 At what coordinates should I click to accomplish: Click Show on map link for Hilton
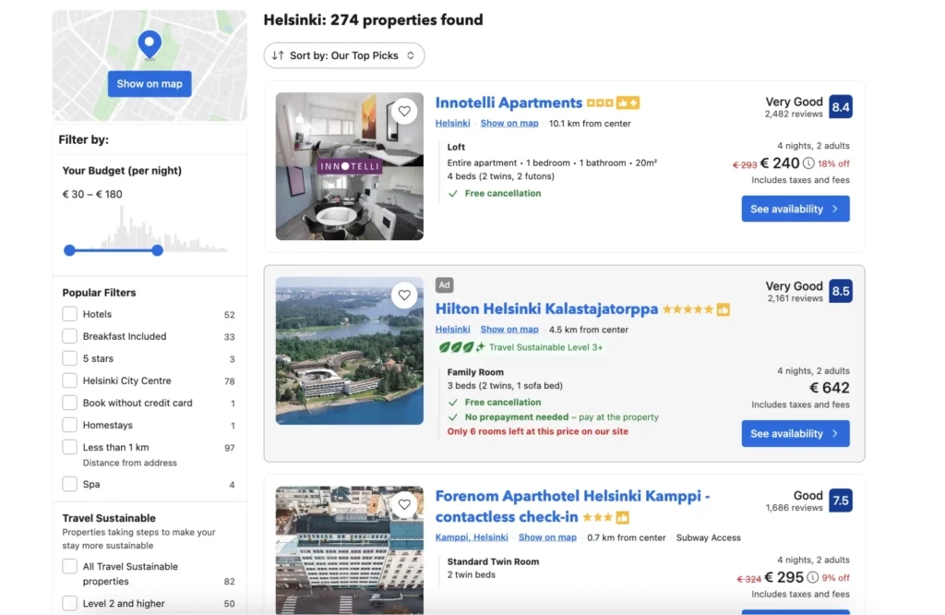(x=509, y=330)
